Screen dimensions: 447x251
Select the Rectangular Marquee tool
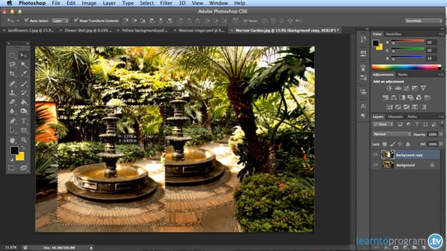[12, 55]
